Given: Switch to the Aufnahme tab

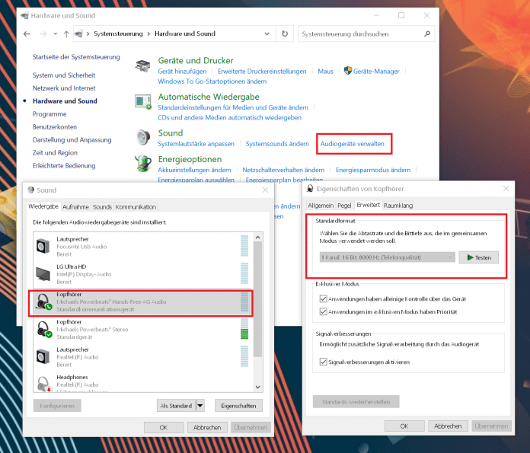Looking at the screenshot, I should pyautogui.click(x=75, y=207).
